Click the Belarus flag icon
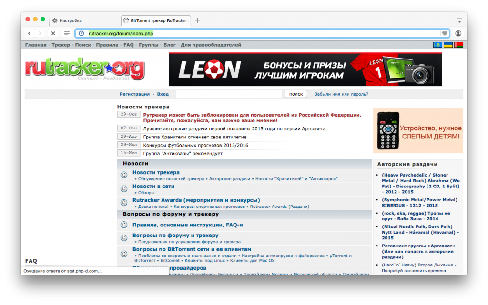Image resolution: width=488 pixels, height=305 pixels. coord(458,45)
